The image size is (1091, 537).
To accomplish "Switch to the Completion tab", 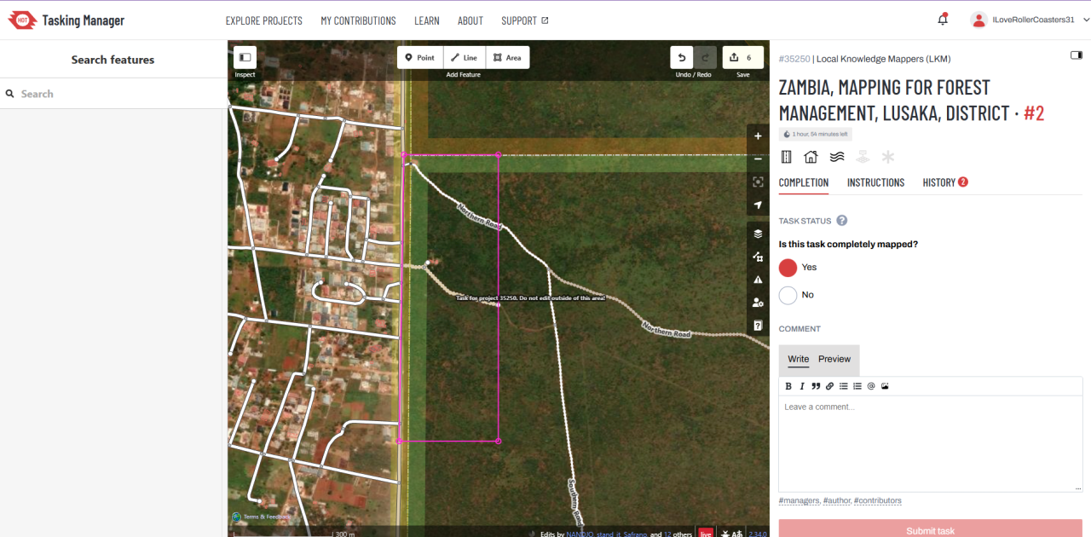I will [804, 182].
